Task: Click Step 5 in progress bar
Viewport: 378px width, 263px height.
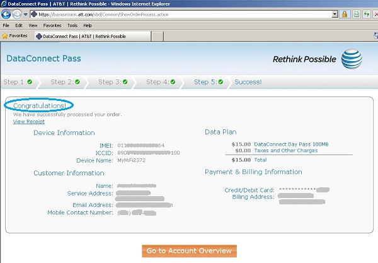Action: point(209,82)
